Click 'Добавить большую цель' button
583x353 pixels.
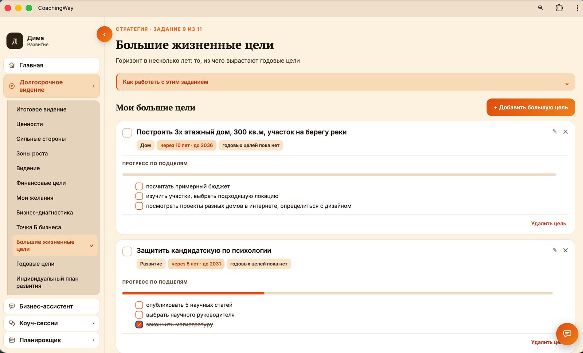point(531,107)
